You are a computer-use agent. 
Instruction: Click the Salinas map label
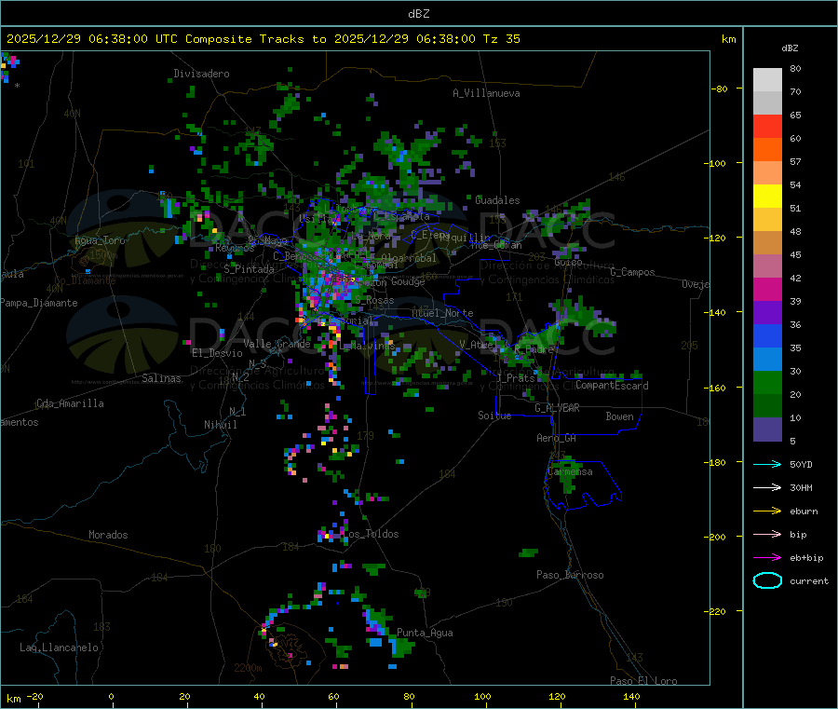coord(161,378)
